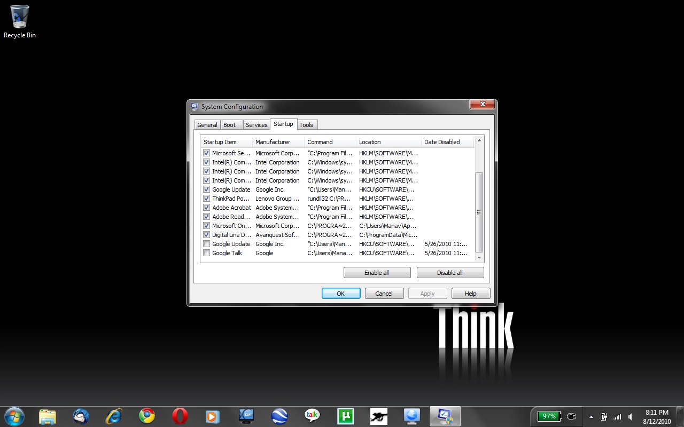Click the System Configuration taskbar button

click(x=445, y=416)
